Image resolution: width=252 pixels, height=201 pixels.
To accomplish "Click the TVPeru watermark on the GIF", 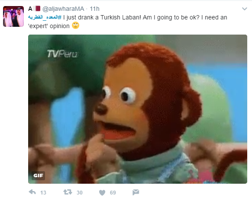I will [62, 54].
